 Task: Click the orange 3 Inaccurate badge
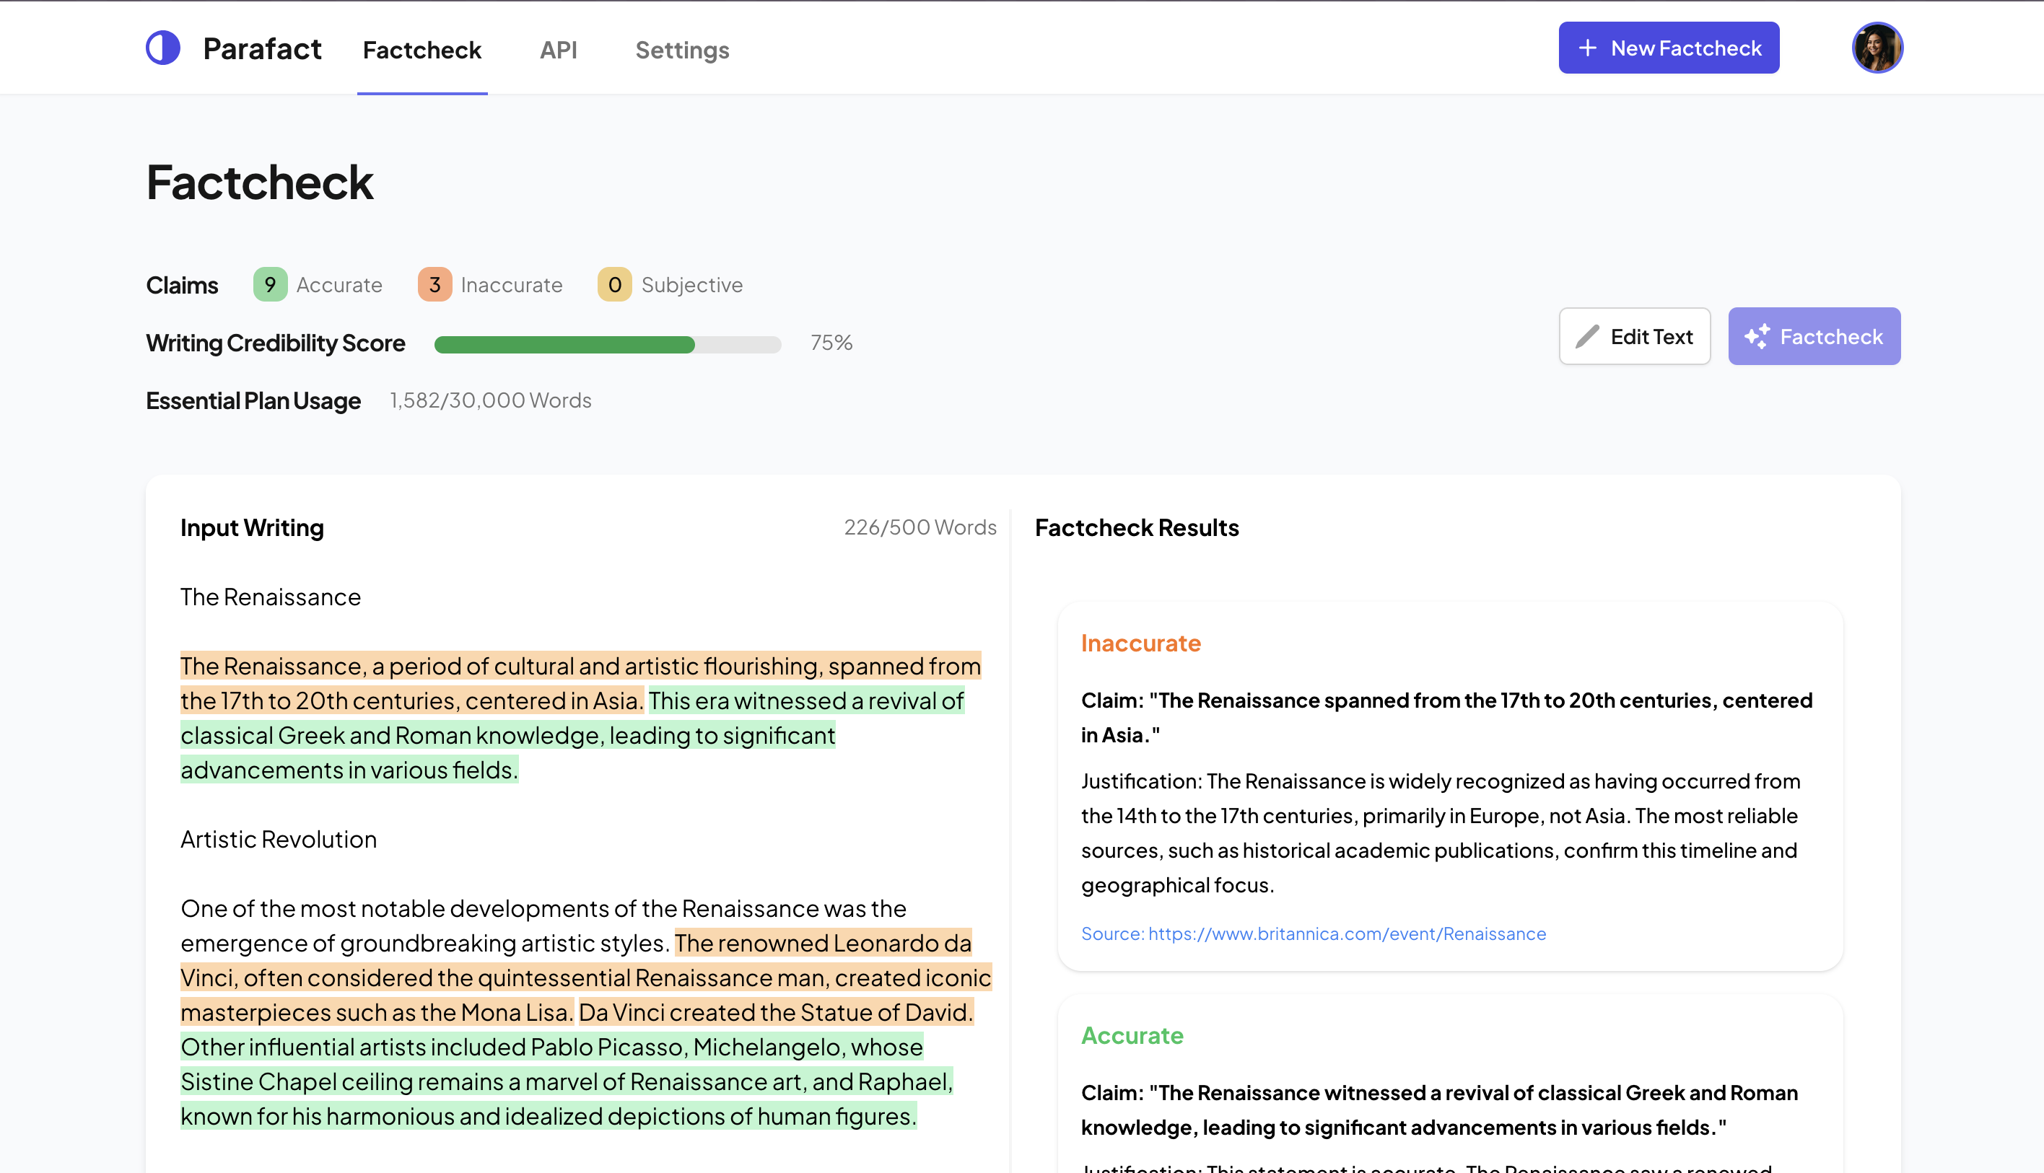[434, 284]
